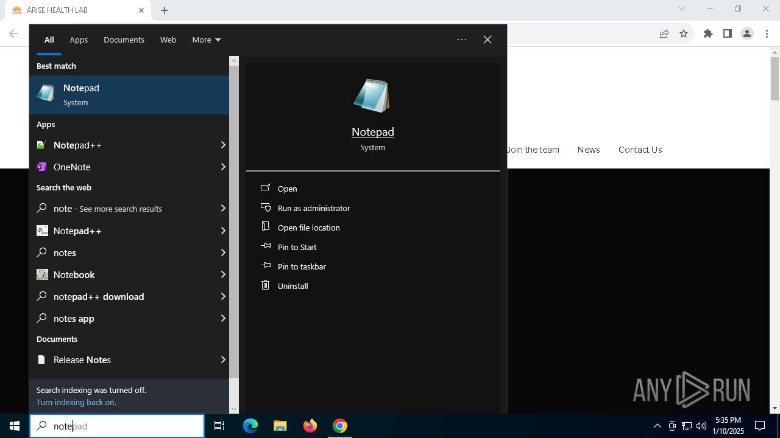780x438 pixels.
Task: Click the taskbar search input box
Action: pos(117,426)
